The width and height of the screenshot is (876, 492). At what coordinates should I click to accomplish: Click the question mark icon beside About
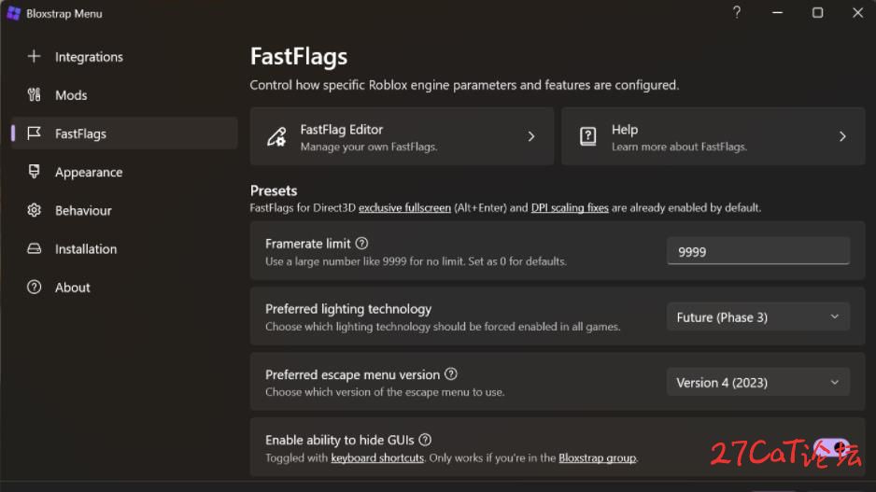click(x=34, y=287)
